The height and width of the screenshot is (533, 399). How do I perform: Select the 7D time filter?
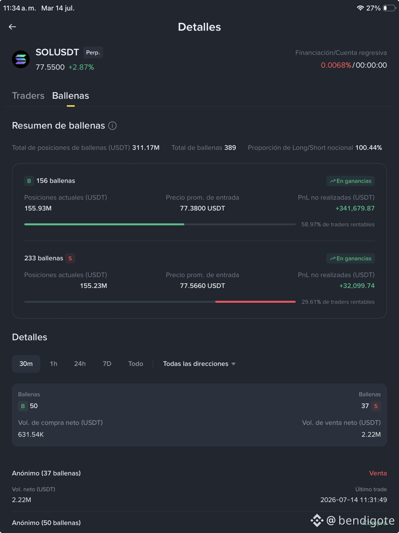107,364
